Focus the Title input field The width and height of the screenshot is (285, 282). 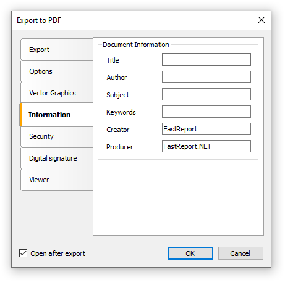206,59
